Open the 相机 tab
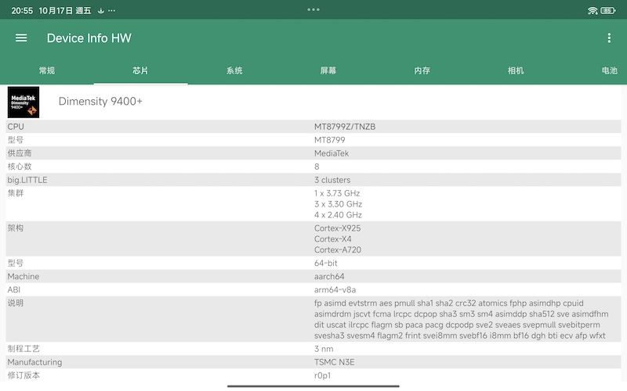The image size is (627, 391). tap(516, 70)
